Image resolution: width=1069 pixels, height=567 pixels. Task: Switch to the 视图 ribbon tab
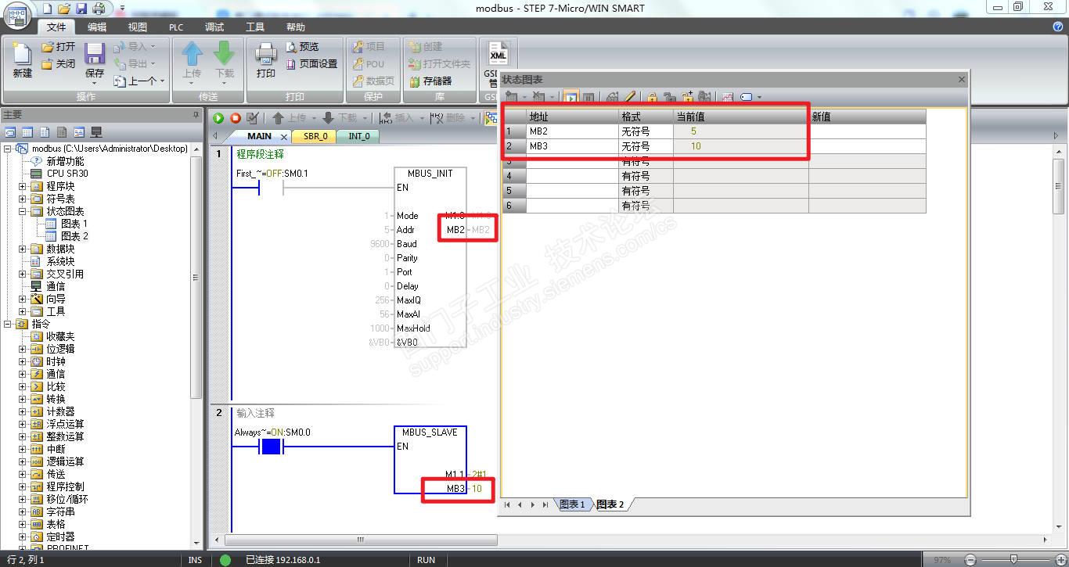pos(138,27)
